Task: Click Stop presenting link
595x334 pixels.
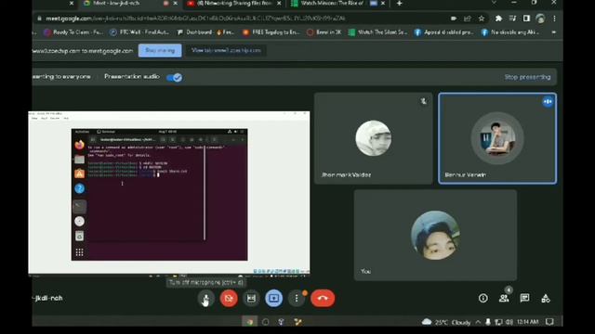Action: tap(527, 77)
